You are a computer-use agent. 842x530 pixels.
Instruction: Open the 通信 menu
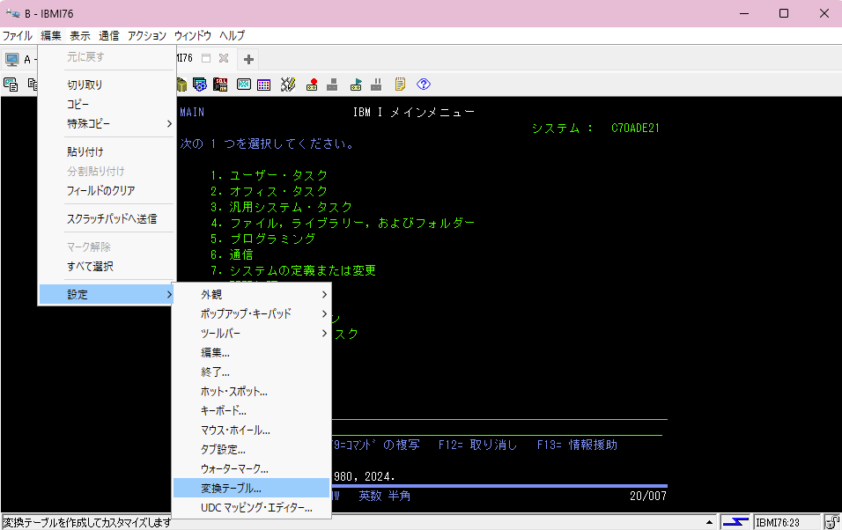coord(109,35)
